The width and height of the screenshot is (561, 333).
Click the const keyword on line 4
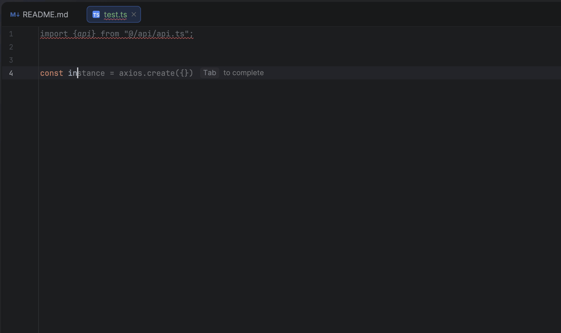click(51, 73)
